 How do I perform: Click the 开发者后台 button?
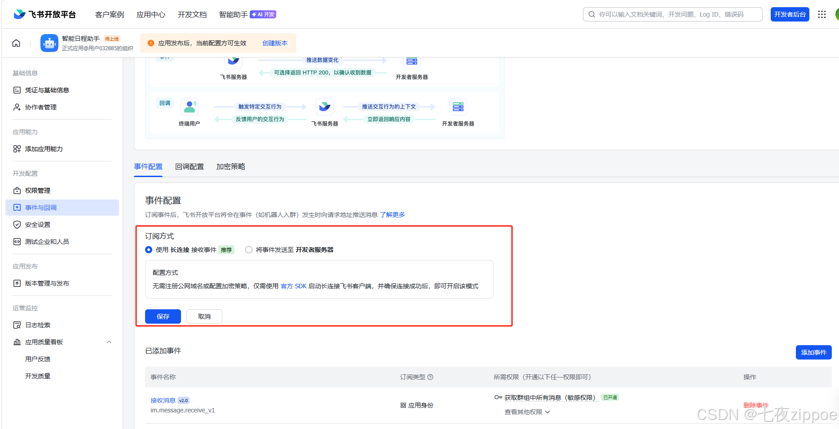(x=790, y=14)
